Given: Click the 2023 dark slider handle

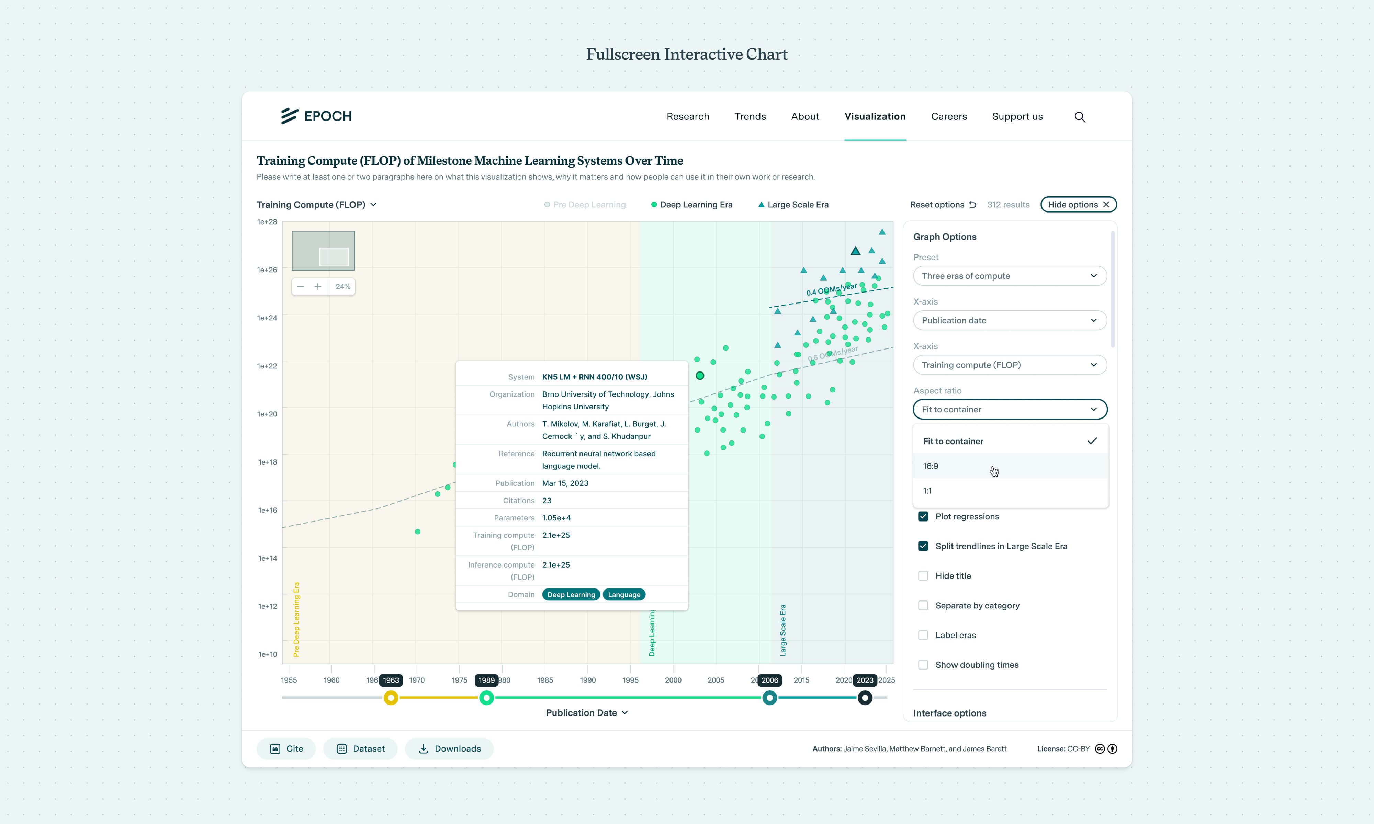Looking at the screenshot, I should click(x=865, y=698).
